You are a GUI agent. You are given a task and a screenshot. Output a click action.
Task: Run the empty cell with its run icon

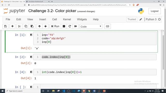click(x=31, y=87)
